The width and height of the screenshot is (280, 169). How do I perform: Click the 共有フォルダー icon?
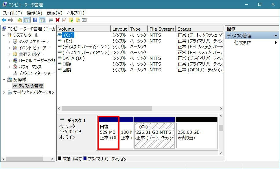click(15, 54)
